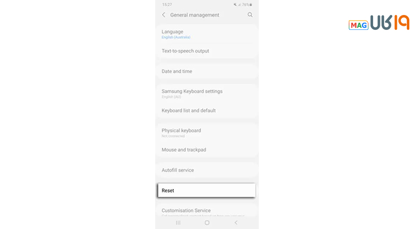414x229 pixels.
Task: Open Samsung Keyboard settings
Action: 192,91
